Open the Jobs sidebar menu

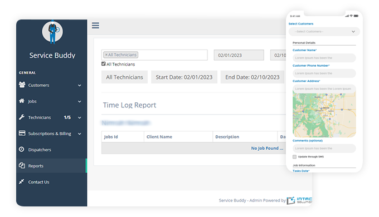coord(51,101)
